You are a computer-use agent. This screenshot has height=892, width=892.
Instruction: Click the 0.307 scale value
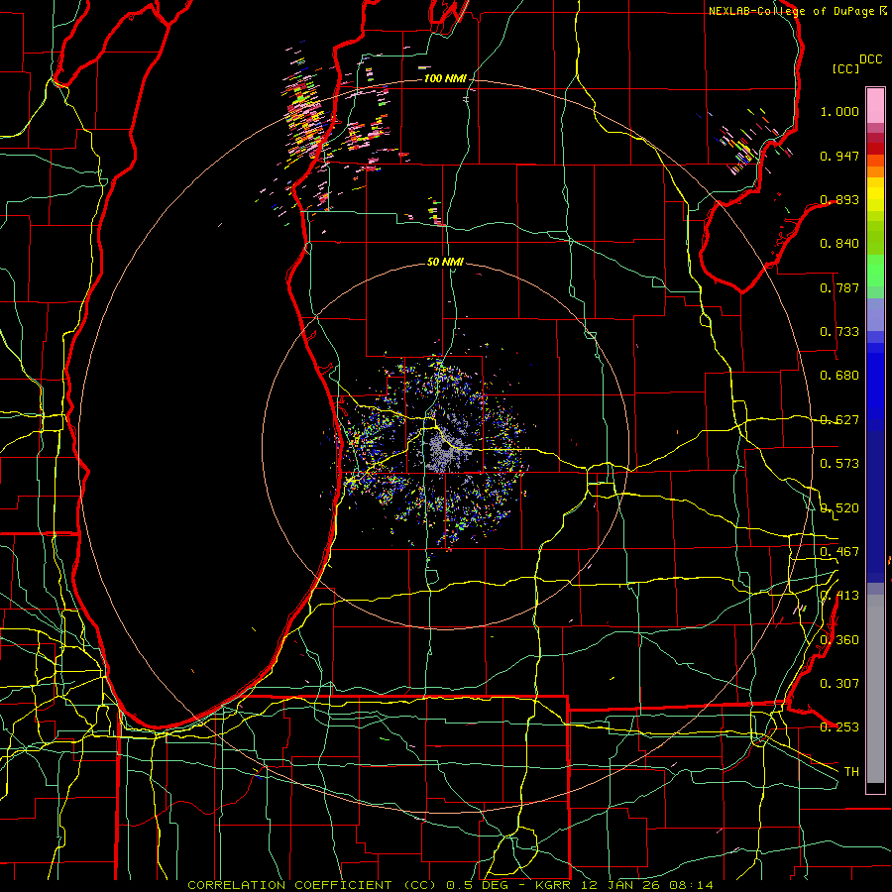(839, 684)
